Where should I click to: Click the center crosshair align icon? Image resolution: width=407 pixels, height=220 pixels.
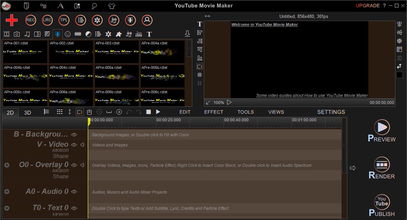click(399, 41)
